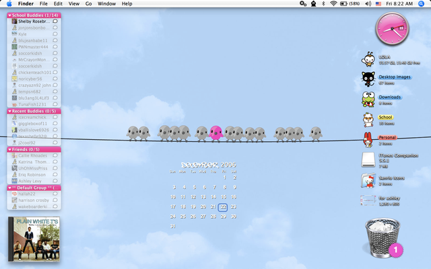The width and height of the screenshot is (431, 269).
Task: Select buddy crazyazn92 john
Action: tap(34, 85)
